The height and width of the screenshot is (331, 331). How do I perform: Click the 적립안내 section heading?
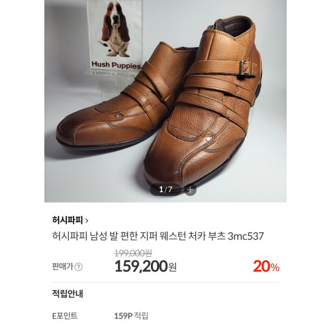pos(68,294)
